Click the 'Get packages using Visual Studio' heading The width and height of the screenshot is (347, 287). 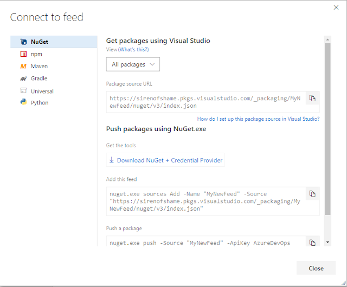click(158, 41)
